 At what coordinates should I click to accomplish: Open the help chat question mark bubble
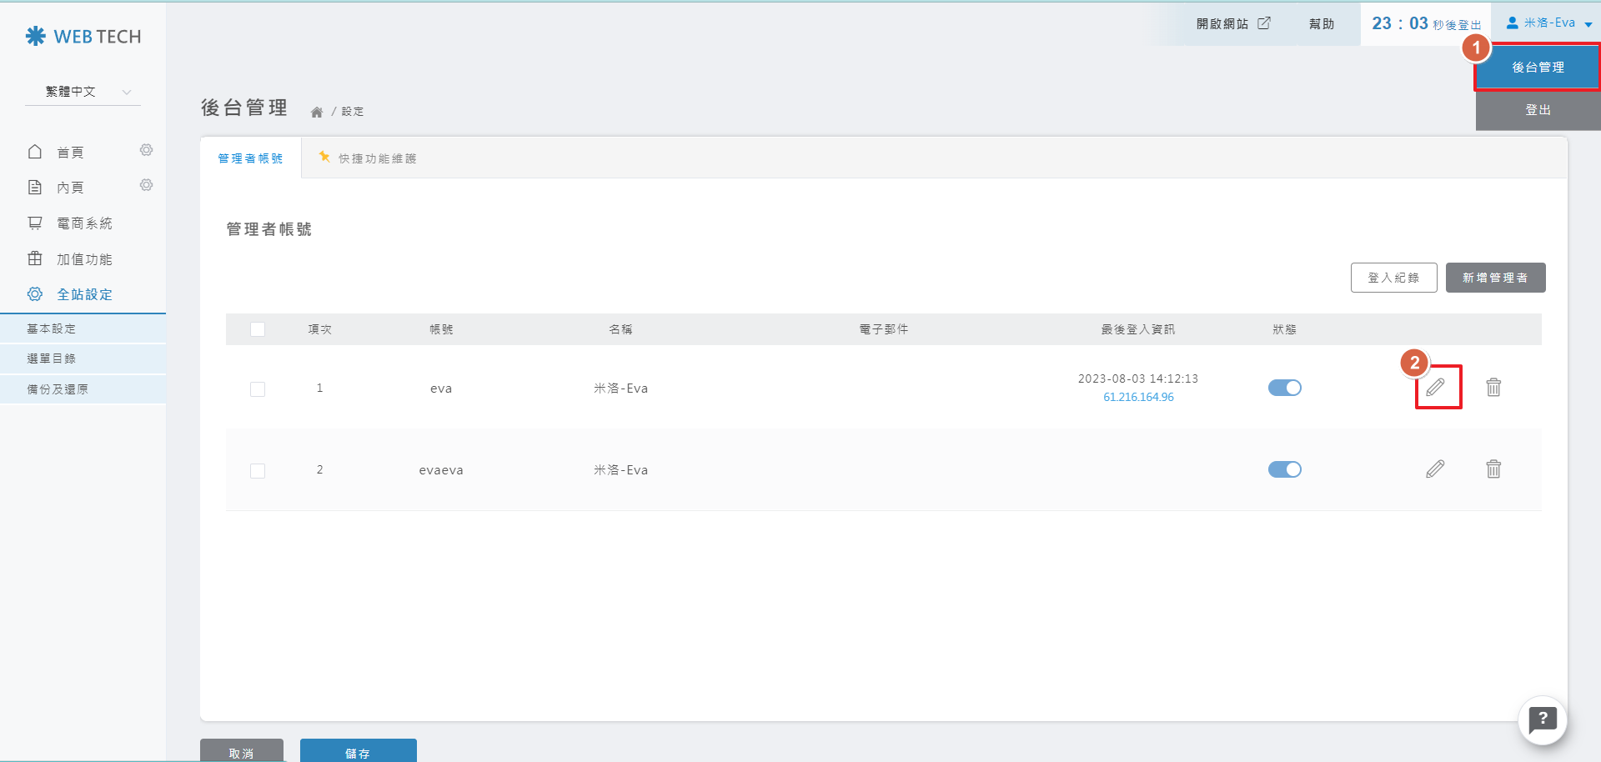(1543, 719)
